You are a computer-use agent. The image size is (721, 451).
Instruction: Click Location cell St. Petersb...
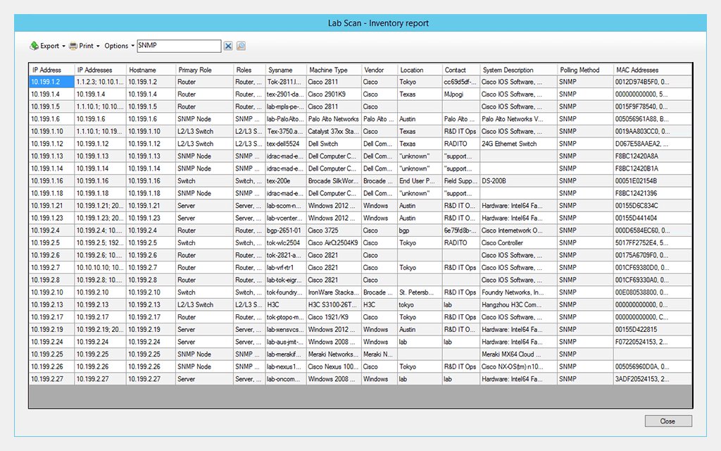[x=420, y=292]
